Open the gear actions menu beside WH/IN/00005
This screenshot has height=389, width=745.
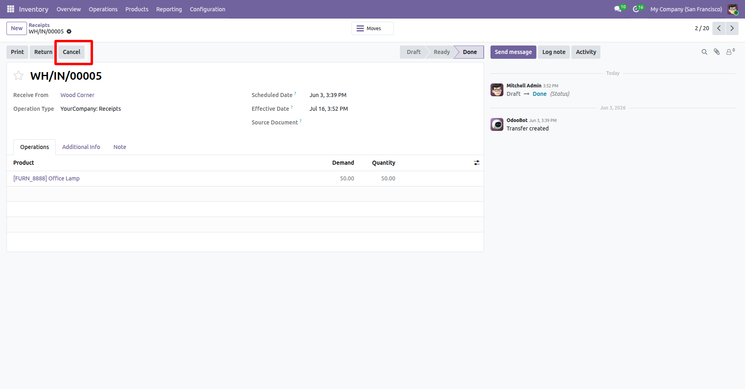coord(69,31)
